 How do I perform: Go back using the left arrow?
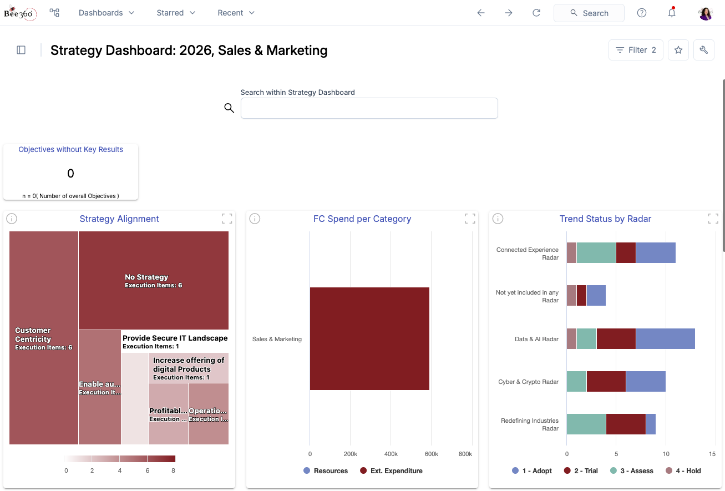click(481, 13)
